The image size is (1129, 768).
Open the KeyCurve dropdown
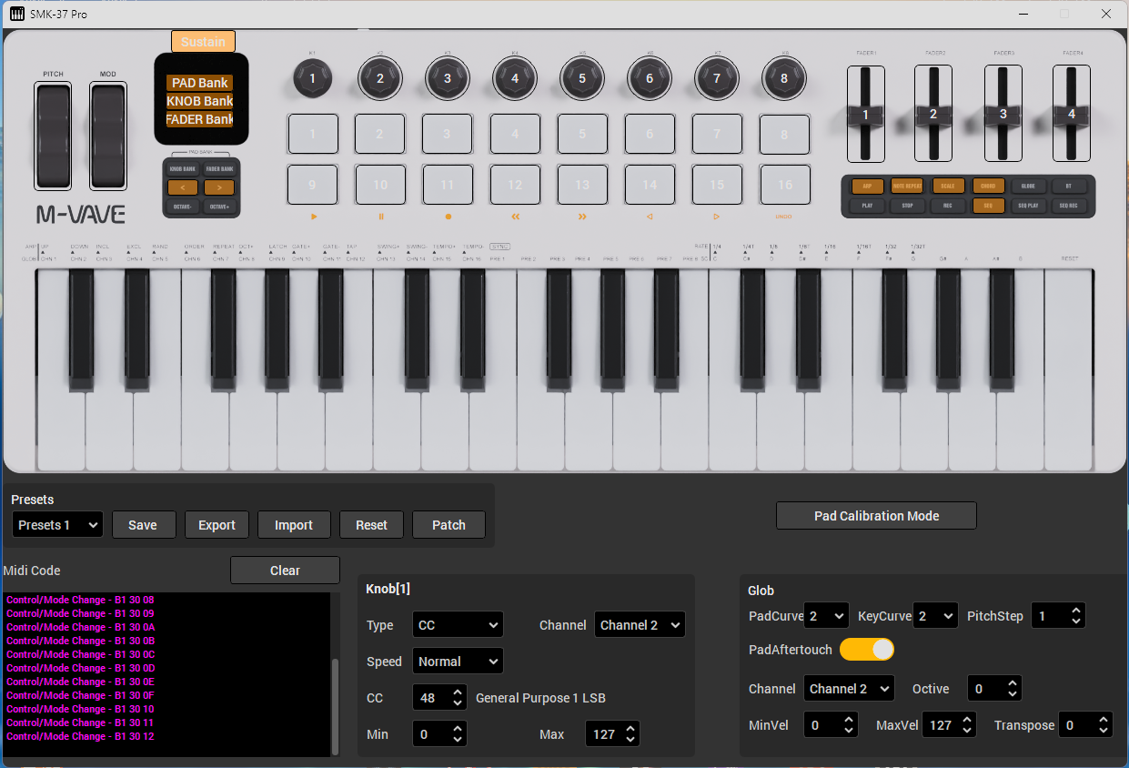(x=935, y=616)
